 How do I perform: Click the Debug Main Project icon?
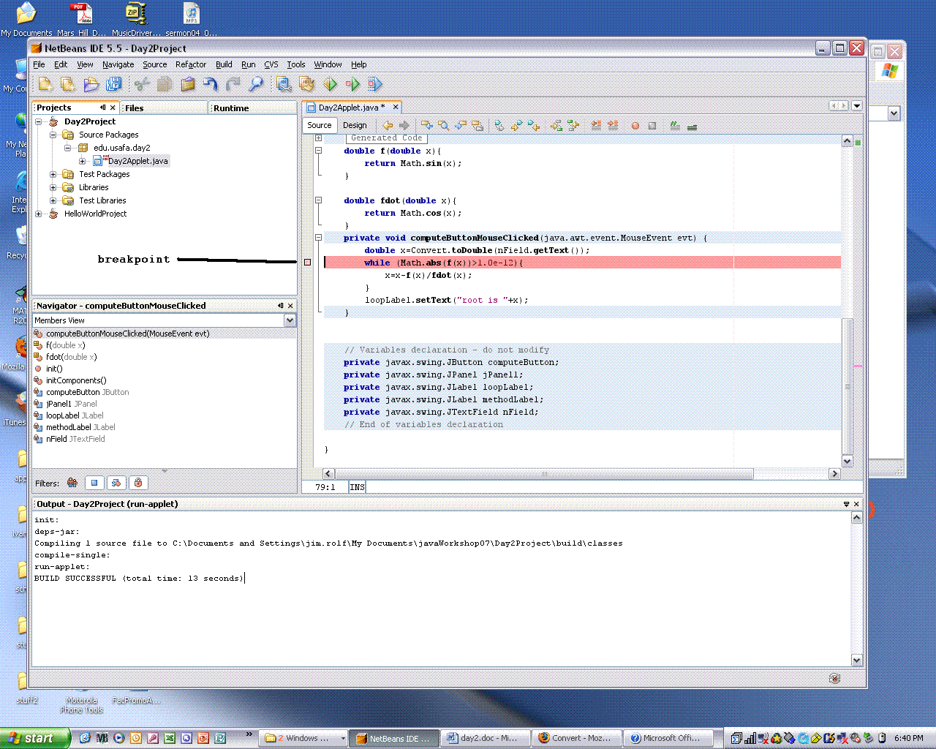coord(352,84)
